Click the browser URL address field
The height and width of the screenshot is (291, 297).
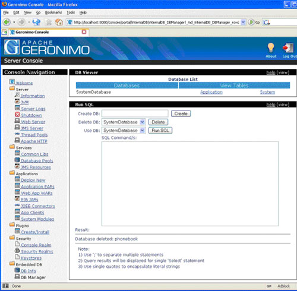(x=156, y=22)
